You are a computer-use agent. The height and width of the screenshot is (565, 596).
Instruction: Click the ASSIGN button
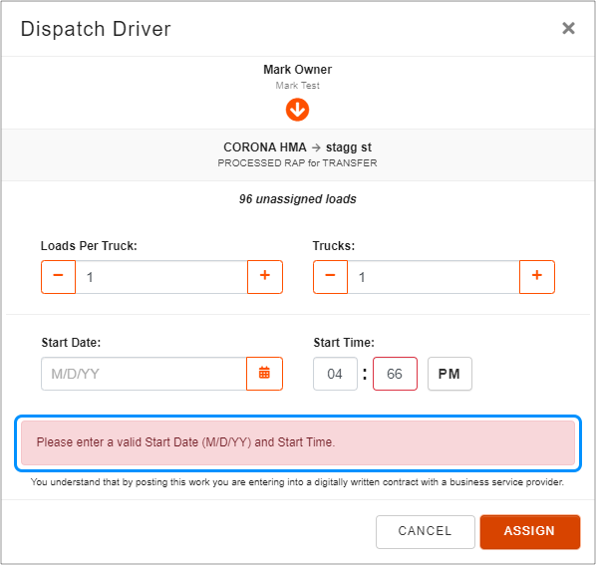[x=530, y=531]
